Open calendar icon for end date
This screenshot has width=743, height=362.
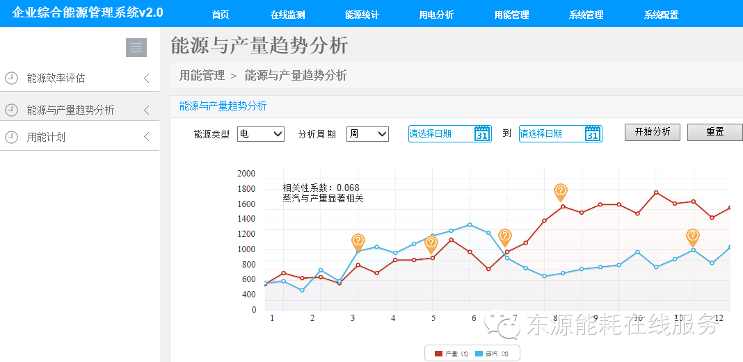tap(593, 133)
